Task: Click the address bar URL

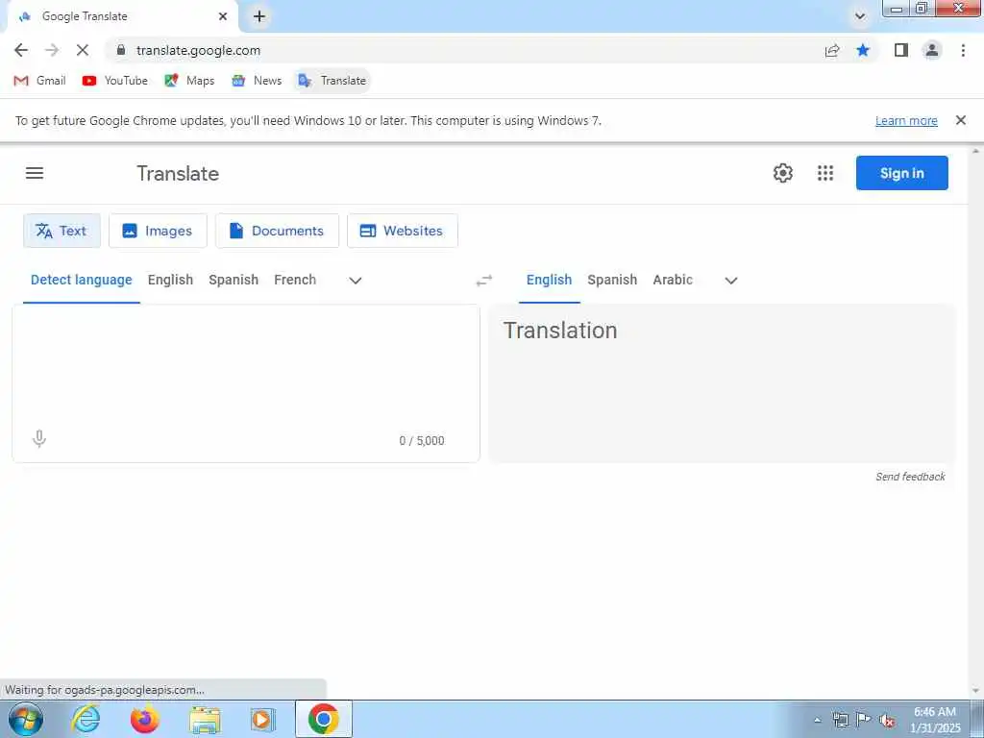Action: (198, 50)
